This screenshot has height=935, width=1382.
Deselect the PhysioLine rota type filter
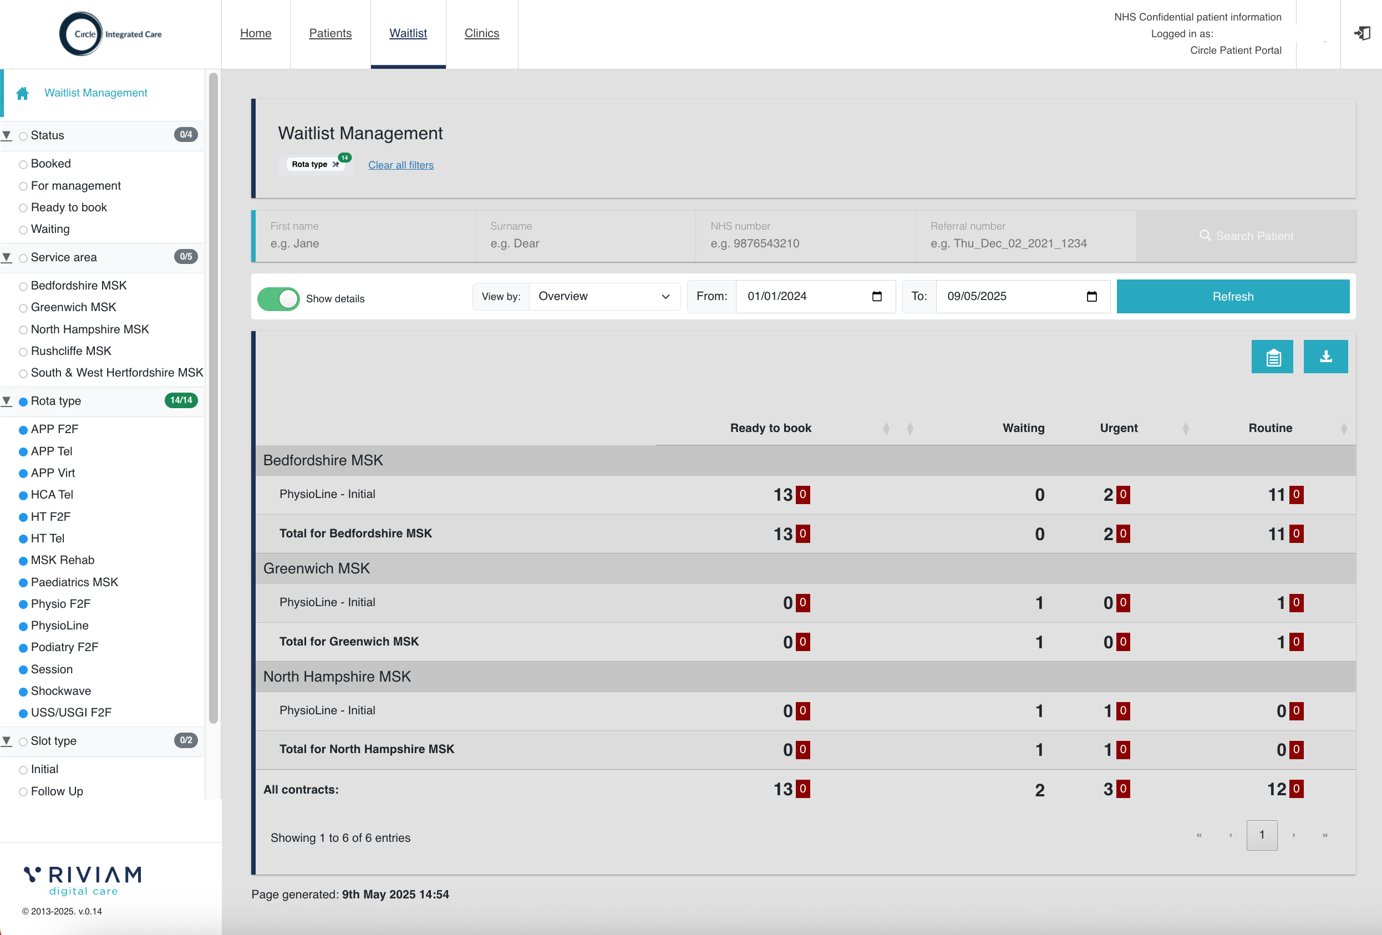coord(23,626)
